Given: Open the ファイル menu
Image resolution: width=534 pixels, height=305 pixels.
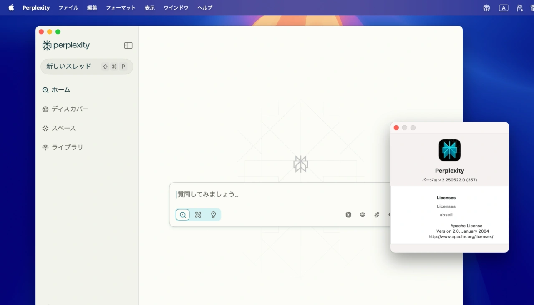Looking at the screenshot, I should point(68,7).
